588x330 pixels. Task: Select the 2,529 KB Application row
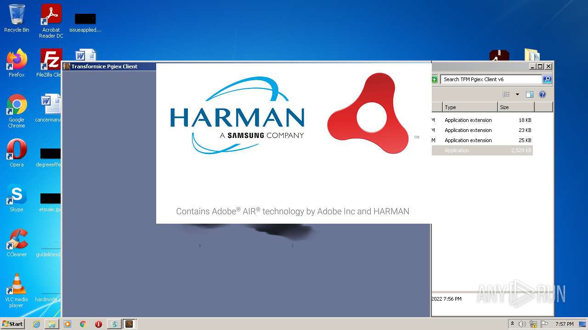point(482,150)
